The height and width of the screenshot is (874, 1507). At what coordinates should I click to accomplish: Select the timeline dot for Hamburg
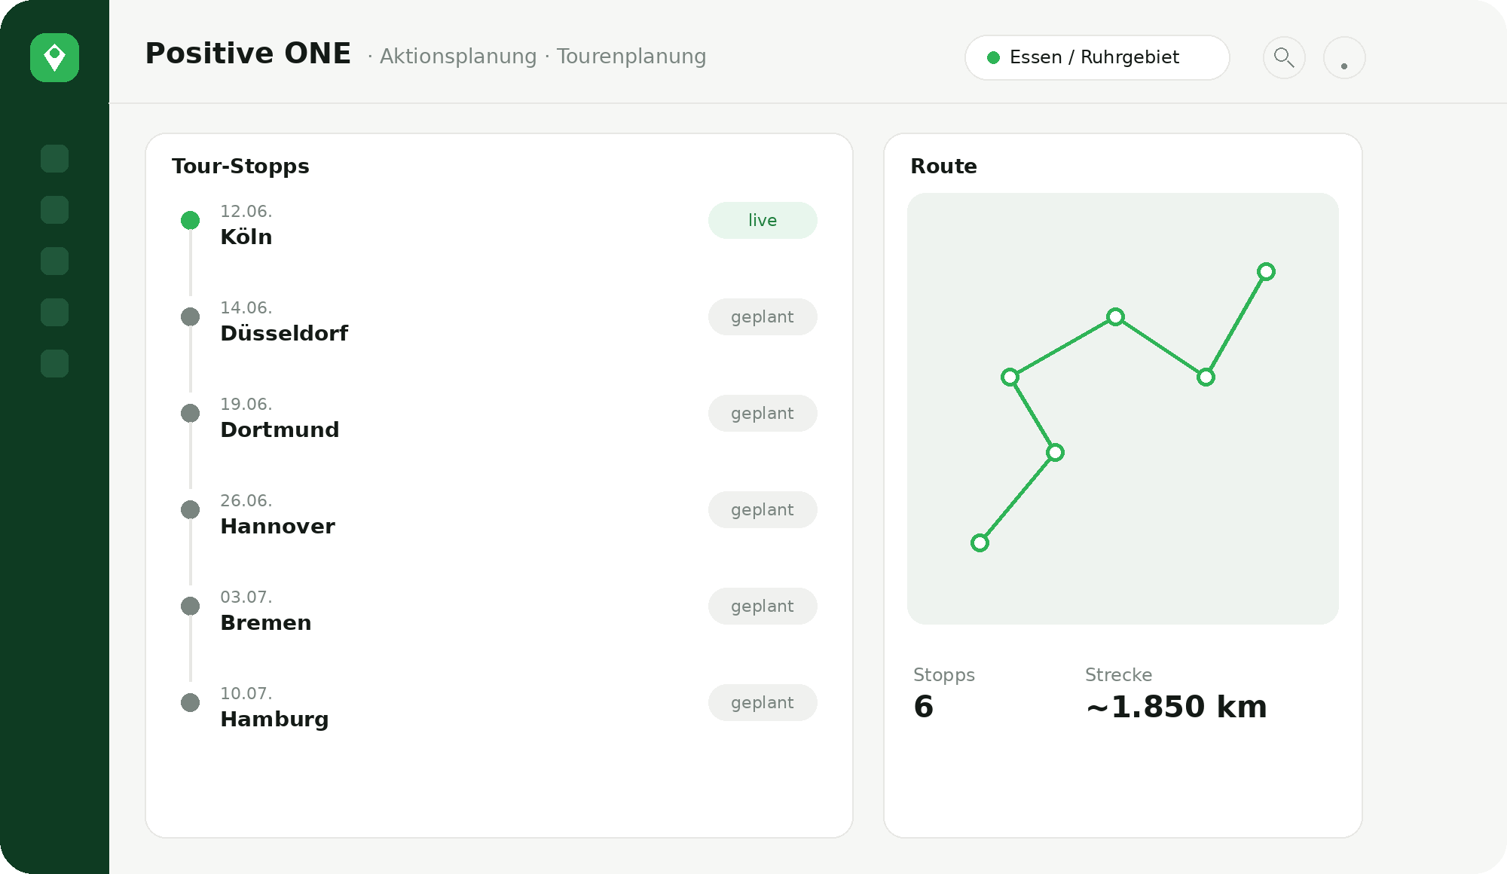[190, 702]
